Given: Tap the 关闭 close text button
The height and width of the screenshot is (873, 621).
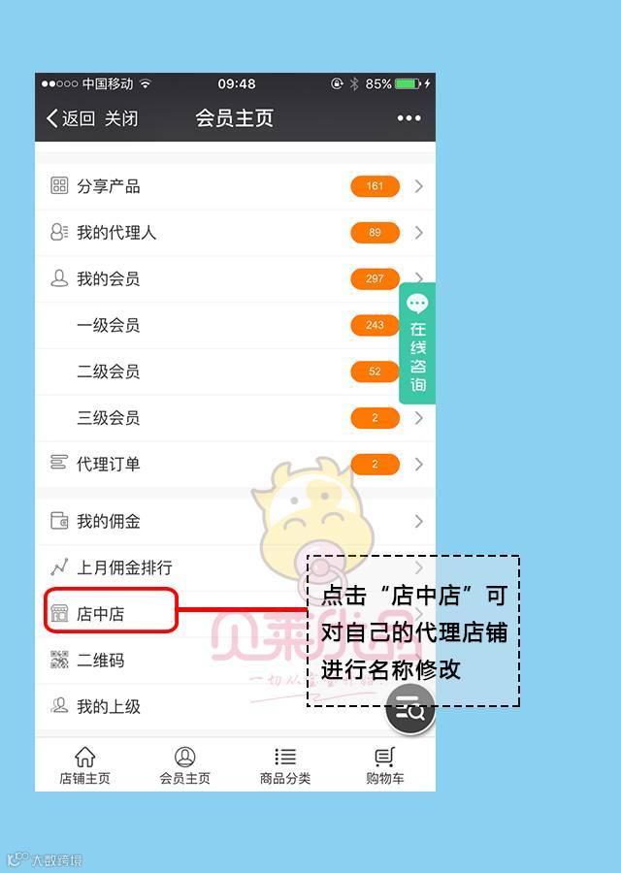Looking at the screenshot, I should click(x=121, y=118).
